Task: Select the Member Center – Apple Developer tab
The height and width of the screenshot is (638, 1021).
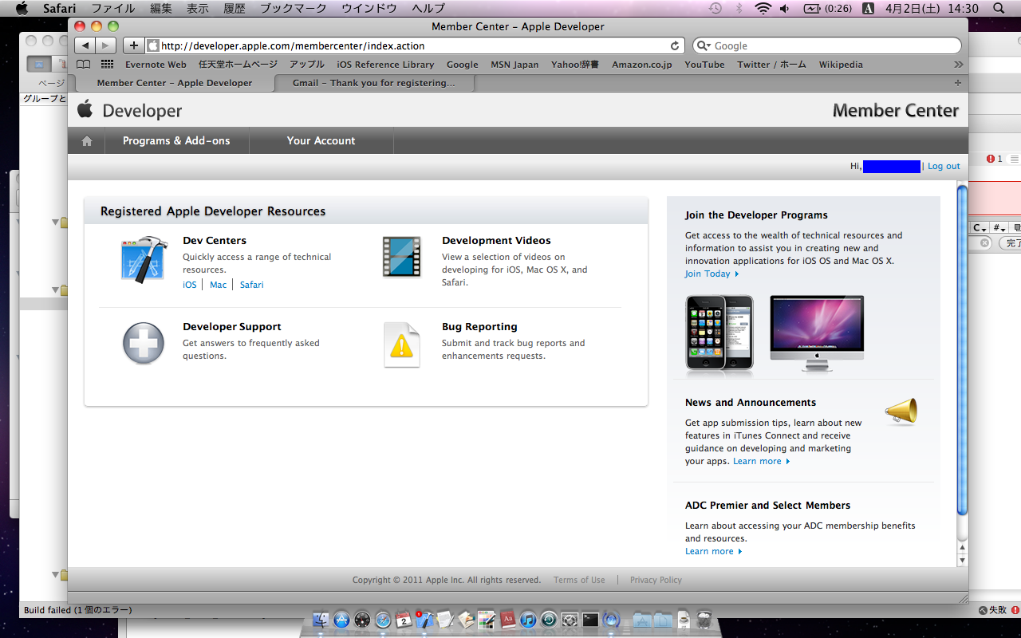Action: (x=175, y=83)
